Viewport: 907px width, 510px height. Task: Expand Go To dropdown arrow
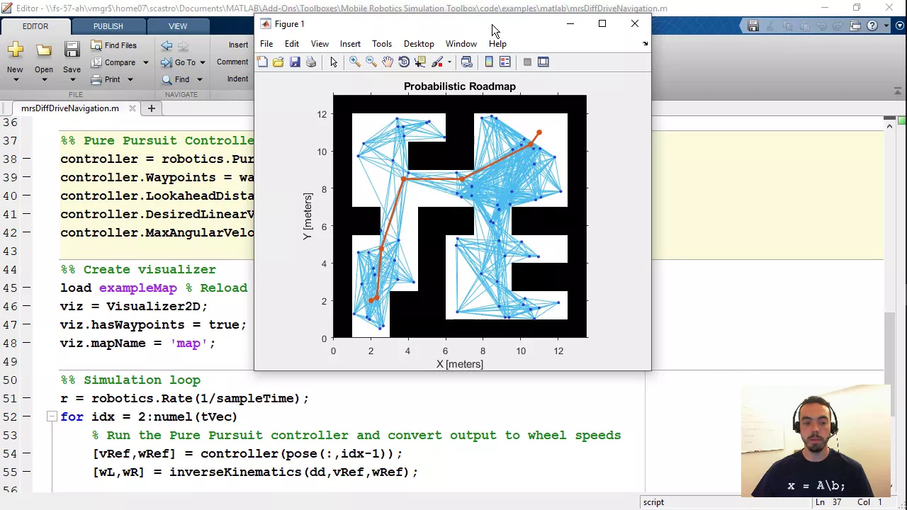[x=202, y=62]
